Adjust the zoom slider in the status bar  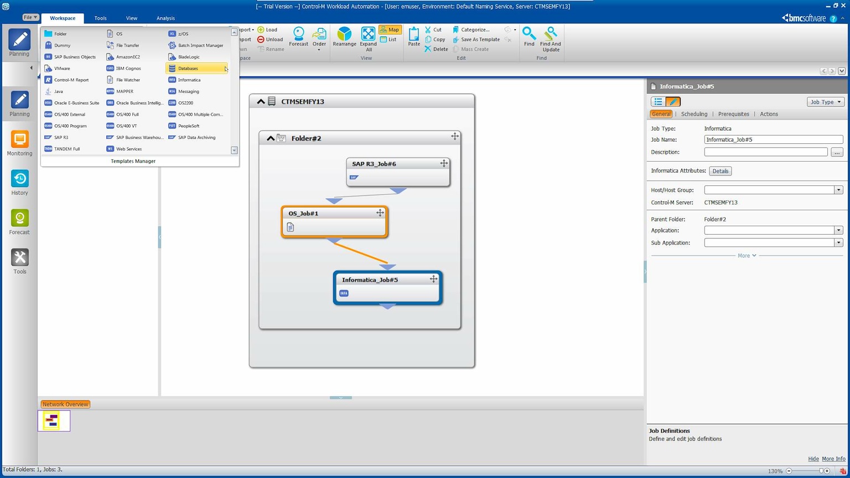821,471
